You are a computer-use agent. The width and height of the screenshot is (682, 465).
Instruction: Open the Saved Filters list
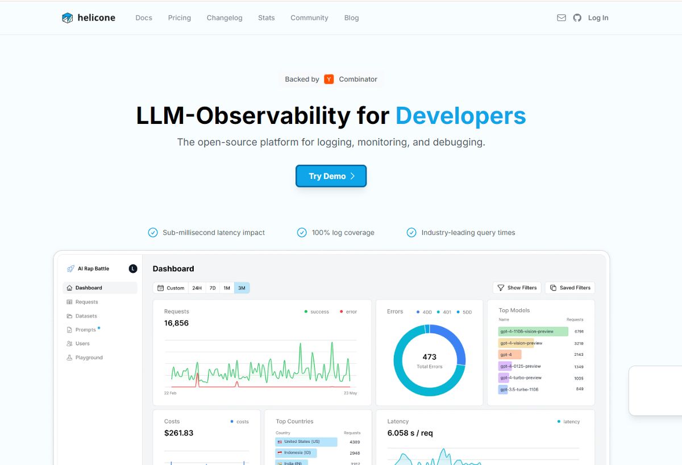click(x=569, y=288)
